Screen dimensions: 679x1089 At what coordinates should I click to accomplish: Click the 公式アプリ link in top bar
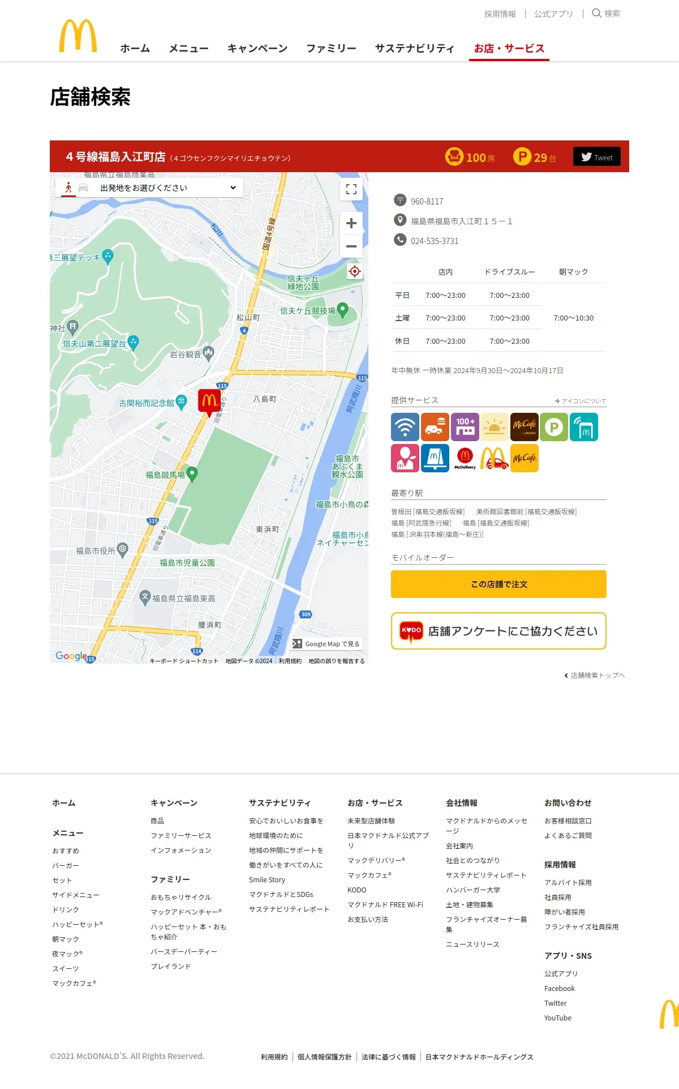pos(554,14)
